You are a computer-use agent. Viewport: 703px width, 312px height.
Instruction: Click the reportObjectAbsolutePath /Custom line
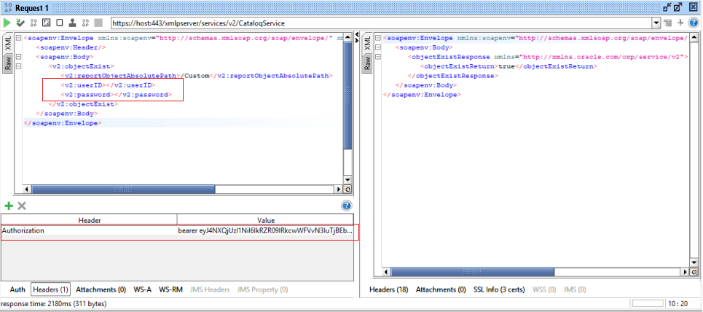click(196, 76)
